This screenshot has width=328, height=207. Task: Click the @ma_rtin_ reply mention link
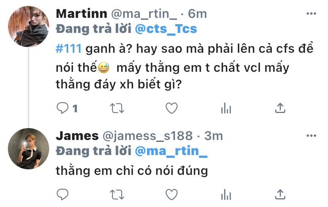click(x=171, y=151)
